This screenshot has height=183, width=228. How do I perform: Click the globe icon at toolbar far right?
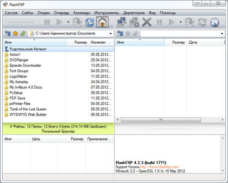tap(215, 22)
